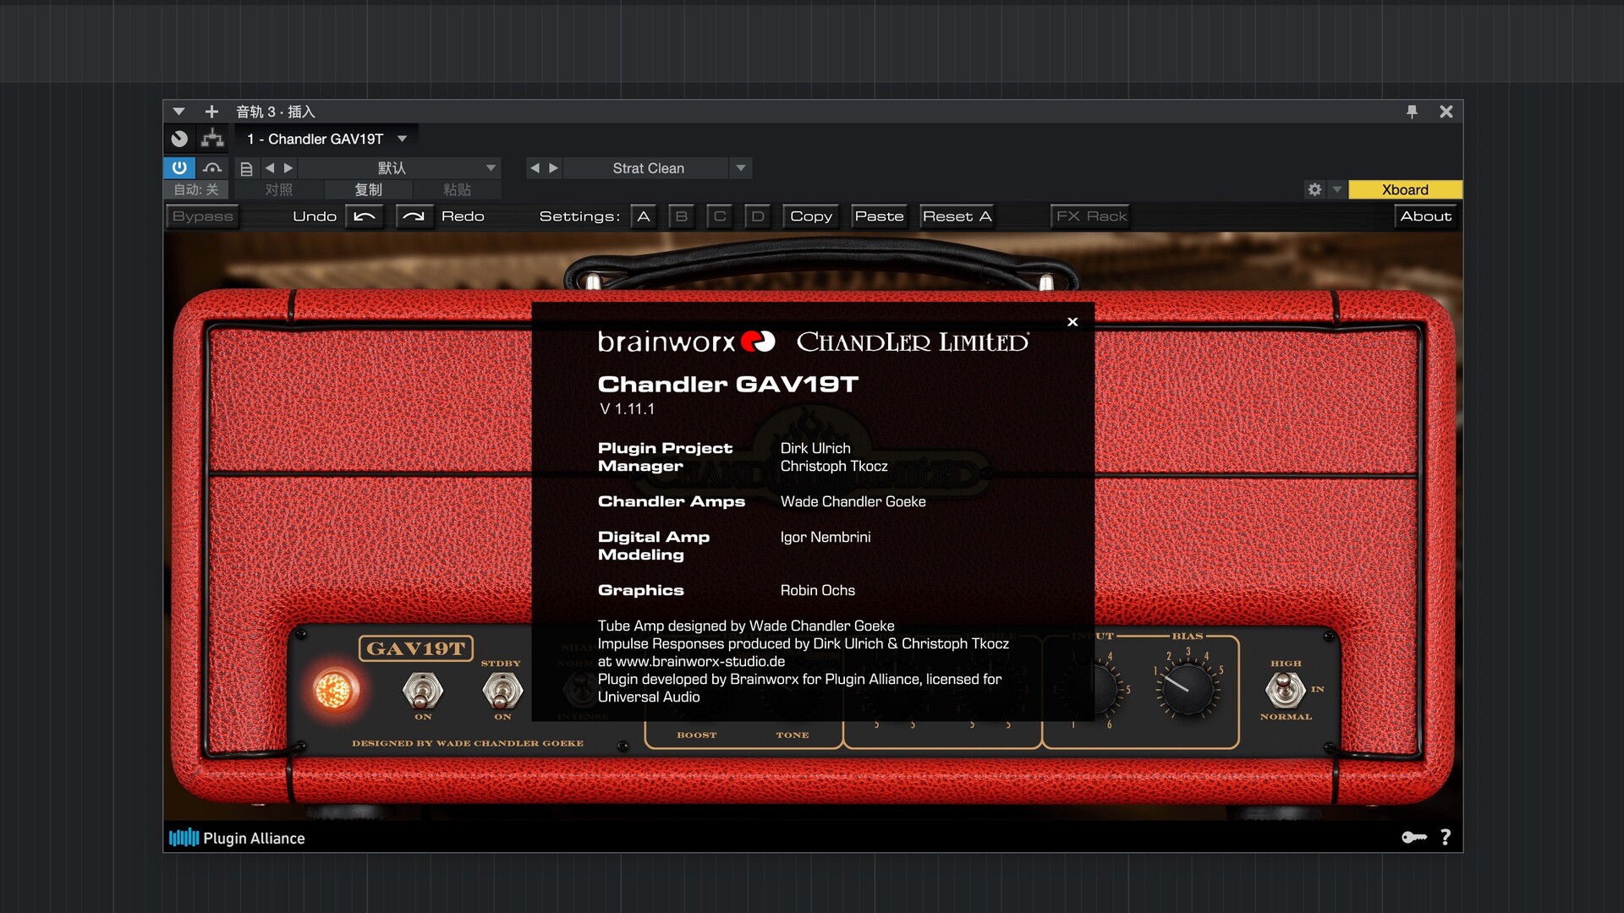Select settings slot D

758,216
